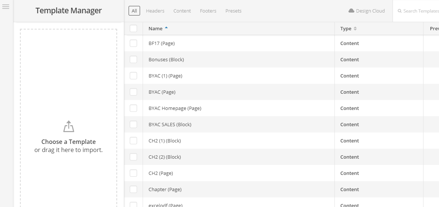
Task: Check the BYAC Homepage (Page) checkbox
Action: coord(133,108)
